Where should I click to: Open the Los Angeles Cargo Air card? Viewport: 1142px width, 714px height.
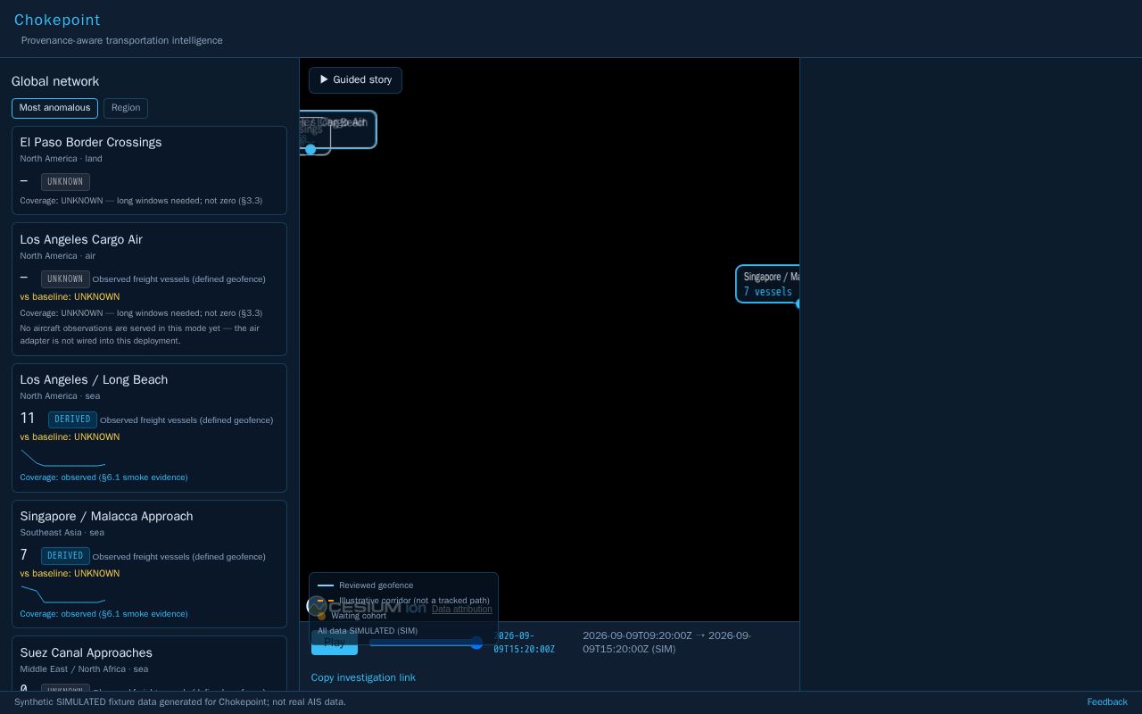click(149, 289)
